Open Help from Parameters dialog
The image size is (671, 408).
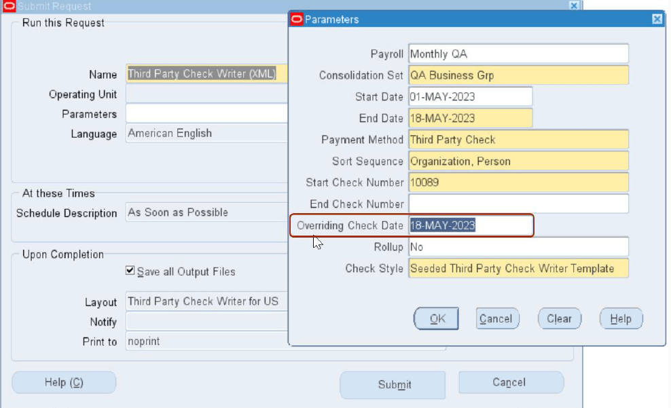click(x=621, y=318)
